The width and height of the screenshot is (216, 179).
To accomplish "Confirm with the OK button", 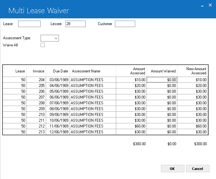I will pyautogui.click(x=173, y=168).
